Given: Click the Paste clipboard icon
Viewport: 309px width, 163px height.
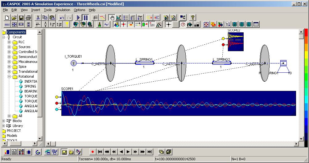Looking at the screenshot, I should (52, 18).
